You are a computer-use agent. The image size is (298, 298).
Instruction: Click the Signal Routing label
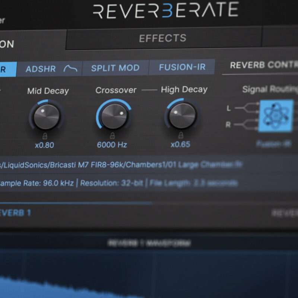(x=270, y=89)
